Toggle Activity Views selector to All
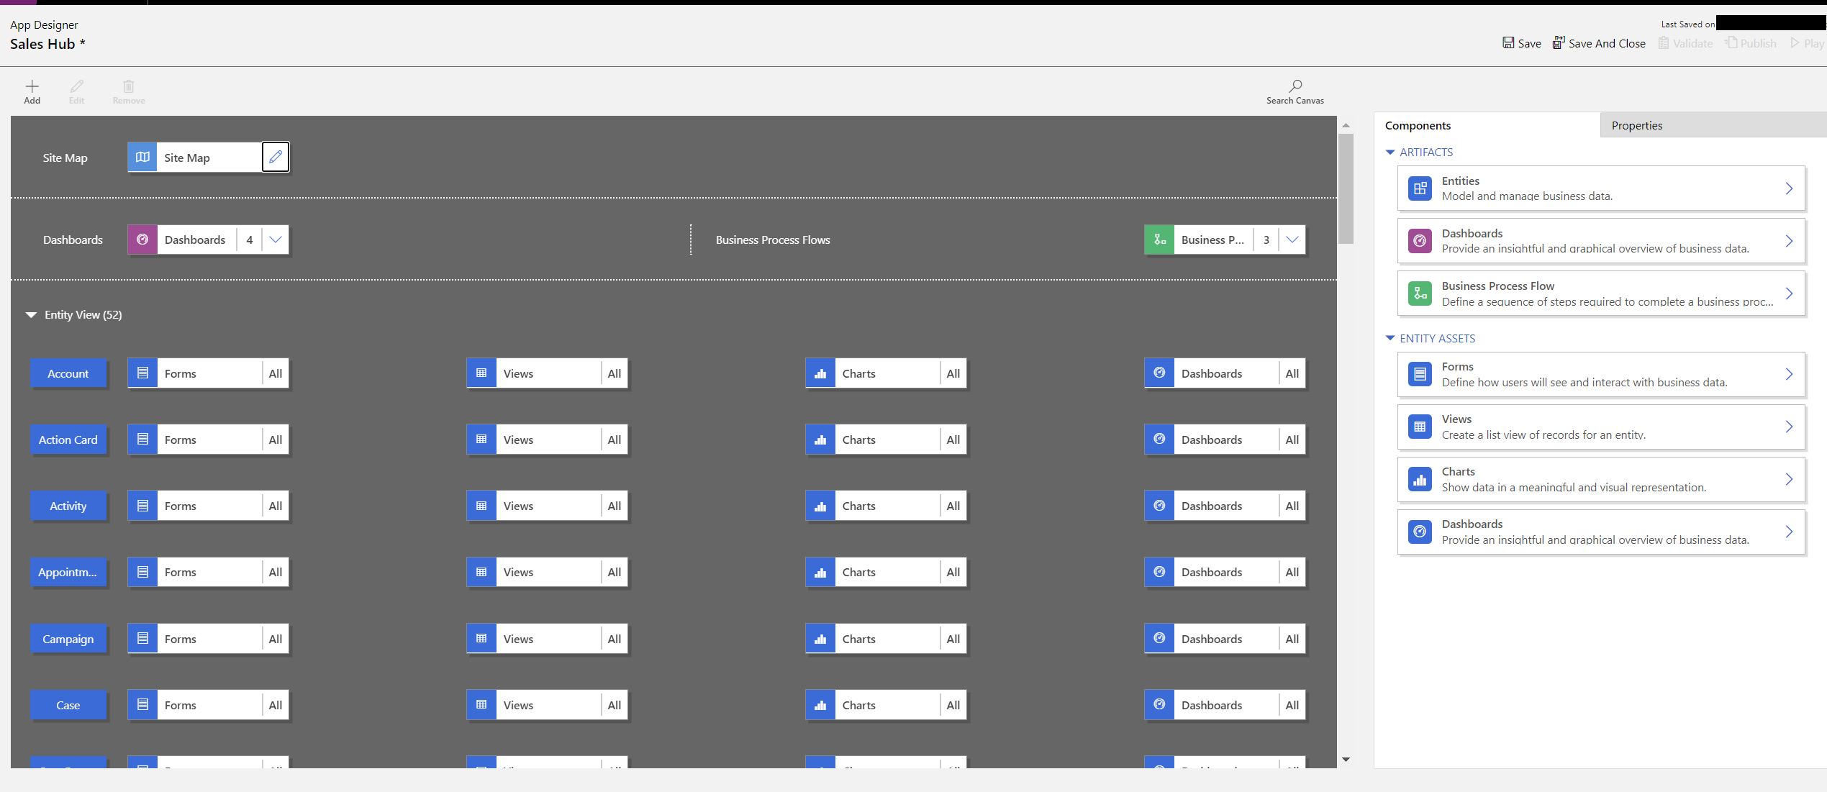The width and height of the screenshot is (1827, 792). [615, 504]
